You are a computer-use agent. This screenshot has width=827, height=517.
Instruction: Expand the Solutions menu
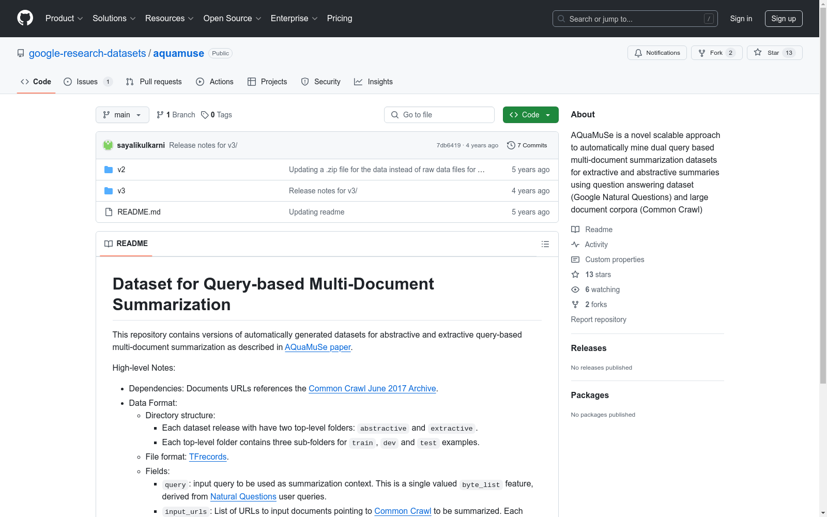114,18
